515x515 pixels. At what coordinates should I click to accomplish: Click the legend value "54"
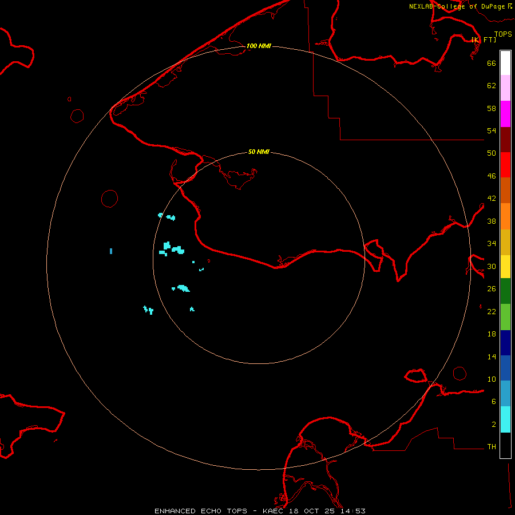pyautogui.click(x=492, y=130)
